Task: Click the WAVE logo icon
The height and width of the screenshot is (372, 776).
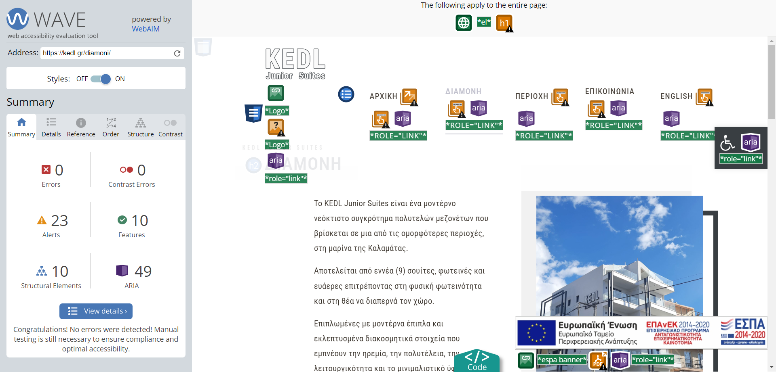Action: [x=18, y=19]
